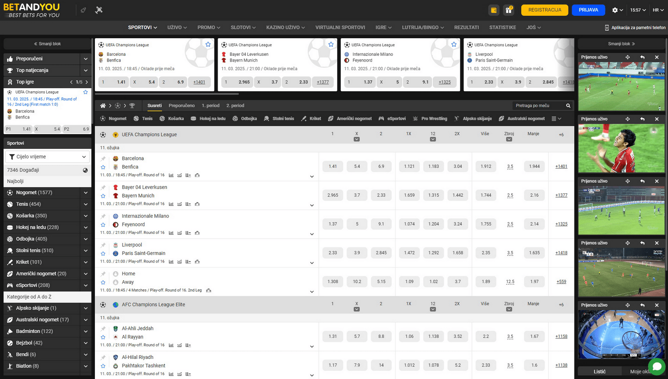Open the settings gear dropdown
Viewport: 668px width, 379px height.
[617, 10]
